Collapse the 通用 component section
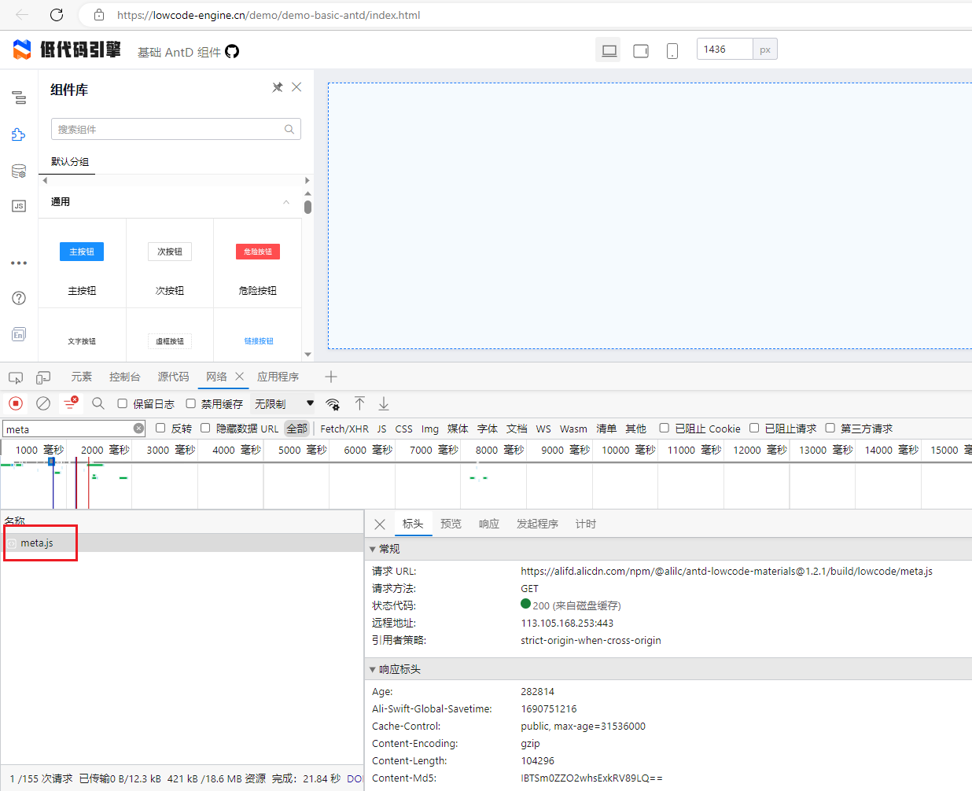Screen dimensions: 972x791 pyautogui.click(x=286, y=201)
